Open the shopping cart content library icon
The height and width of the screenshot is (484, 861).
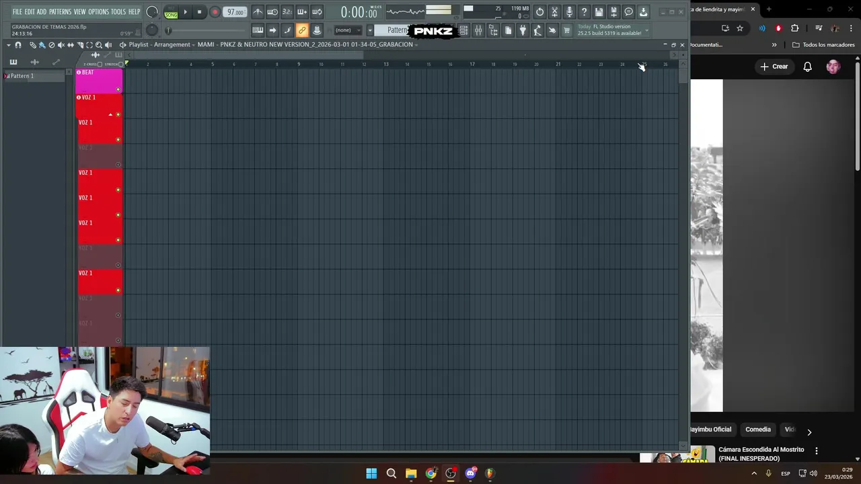(566, 30)
